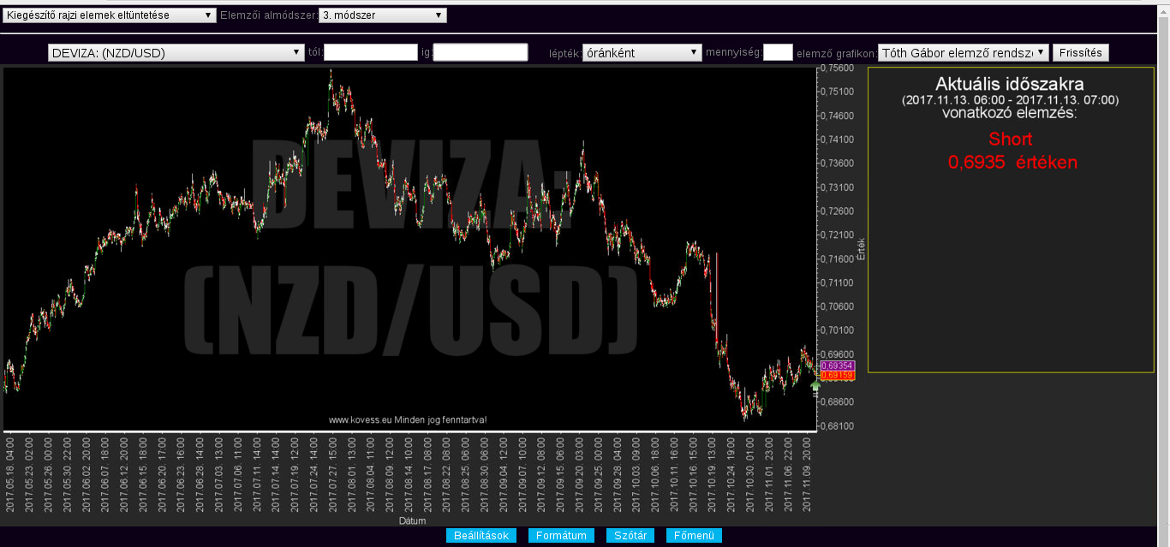
Task: Expand the lépték 'óránként' dropdown
Action: pyautogui.click(x=642, y=53)
